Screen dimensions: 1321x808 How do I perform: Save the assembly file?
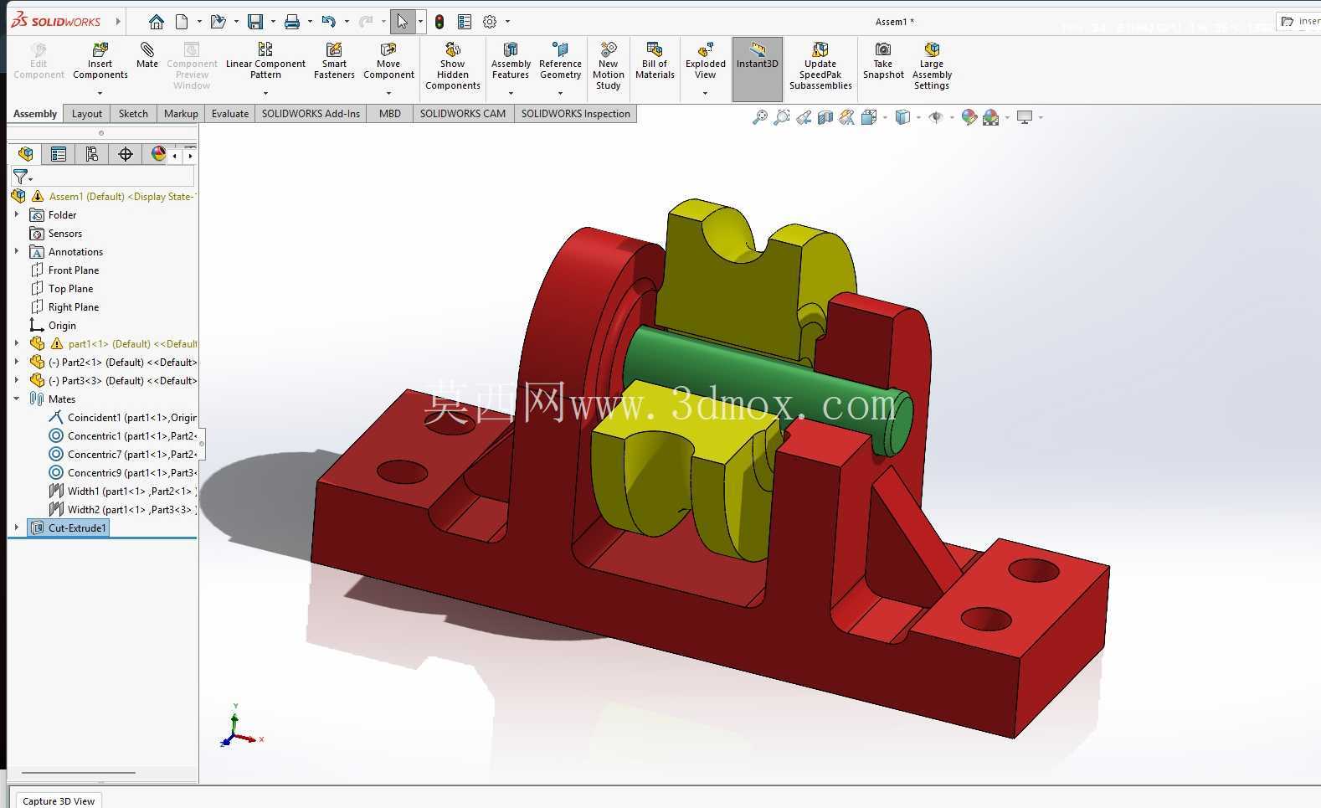[x=255, y=22]
